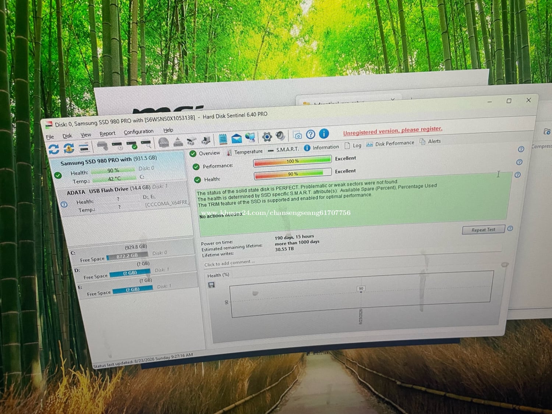Click the Repeat Test button
Image resolution: width=552 pixels, height=414 pixels.
[x=483, y=230]
